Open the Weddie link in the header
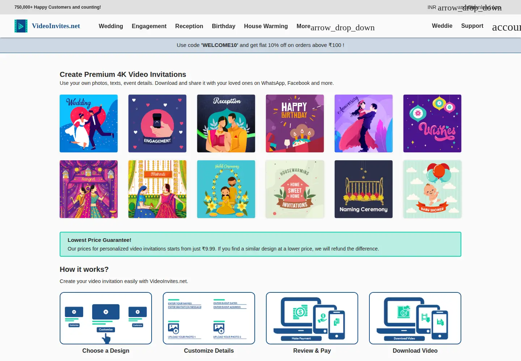 442,26
